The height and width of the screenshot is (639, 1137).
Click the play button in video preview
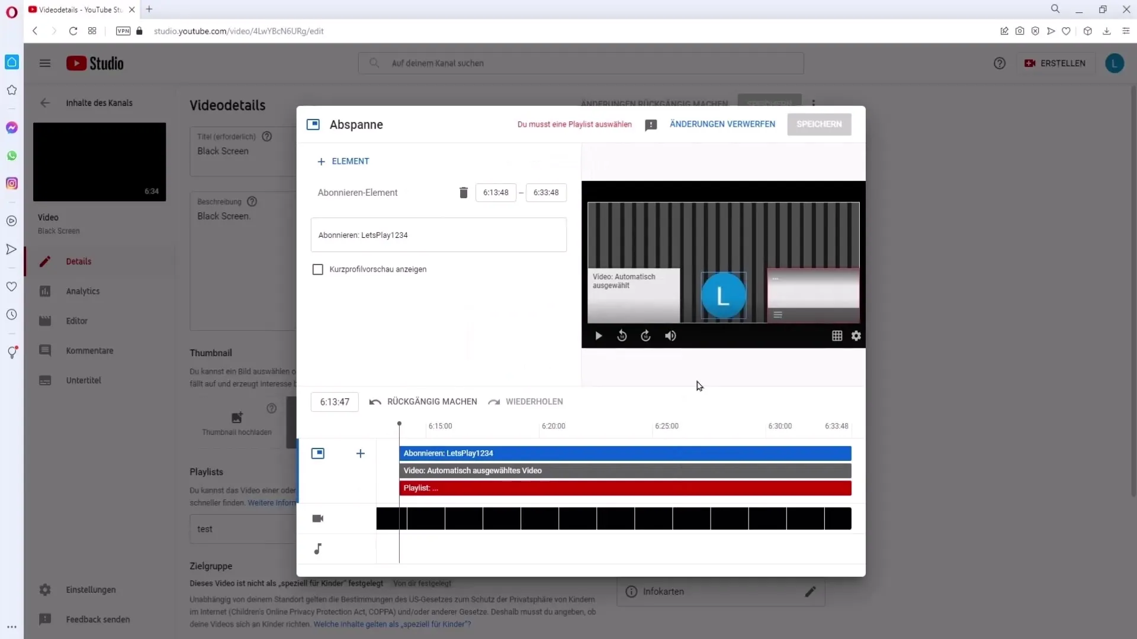(599, 335)
